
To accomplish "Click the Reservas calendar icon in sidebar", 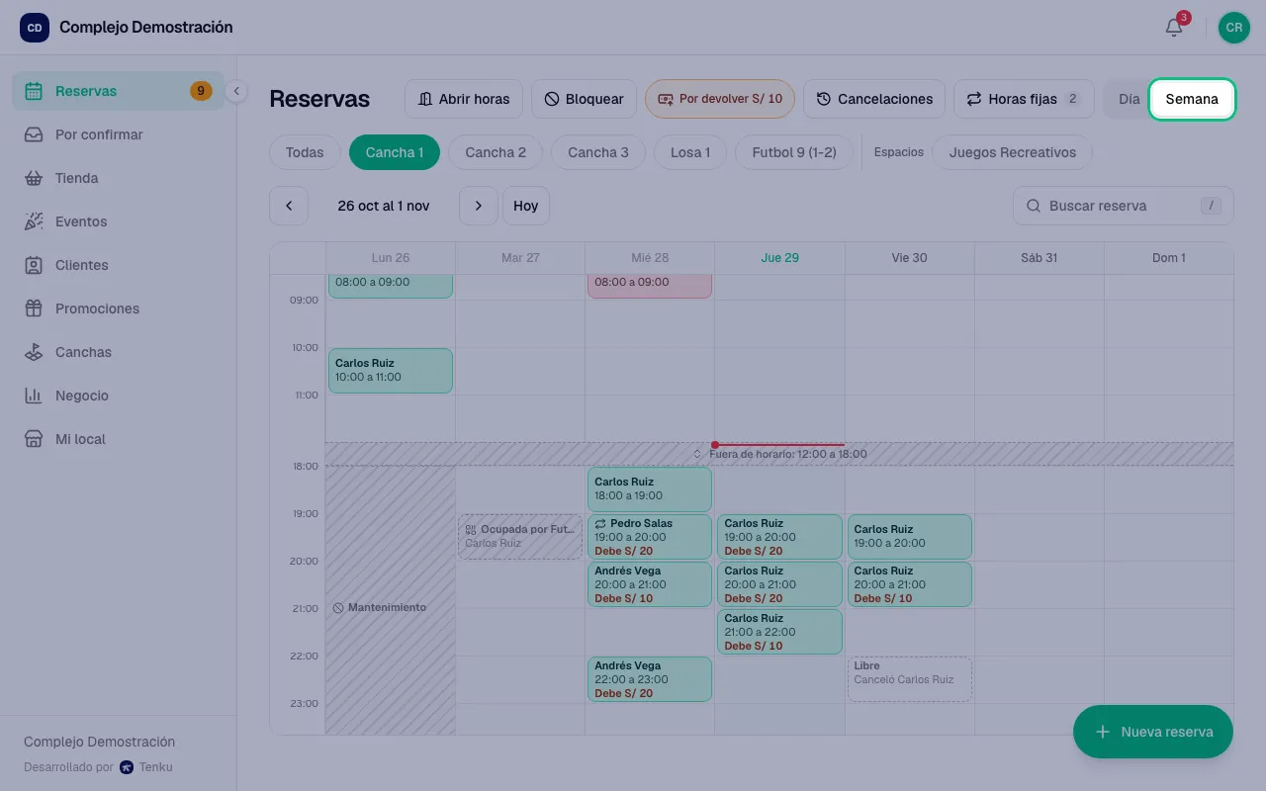I will [x=34, y=91].
